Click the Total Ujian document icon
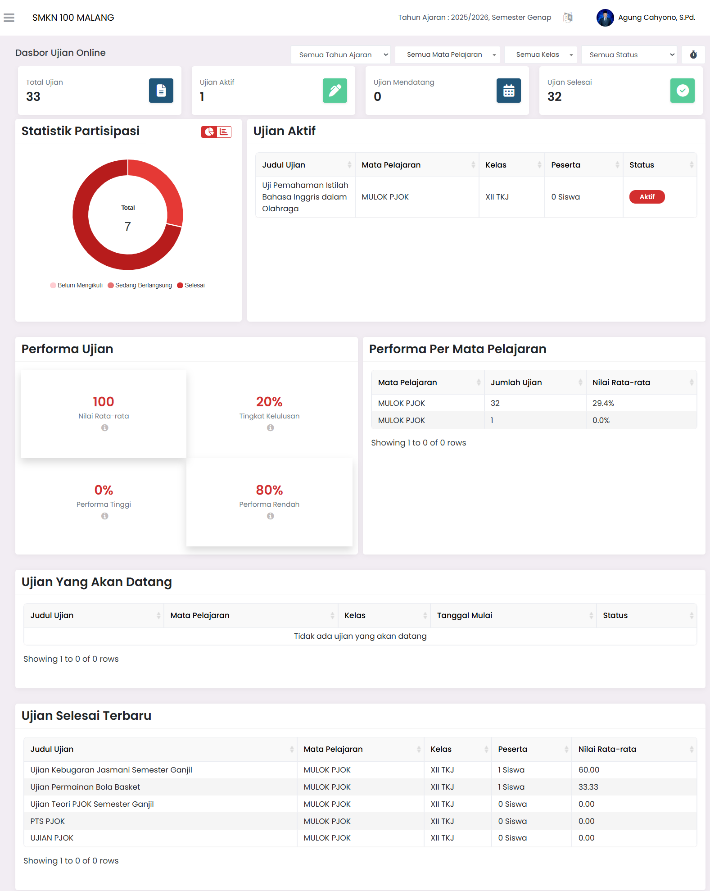The width and height of the screenshot is (710, 891). click(x=161, y=91)
